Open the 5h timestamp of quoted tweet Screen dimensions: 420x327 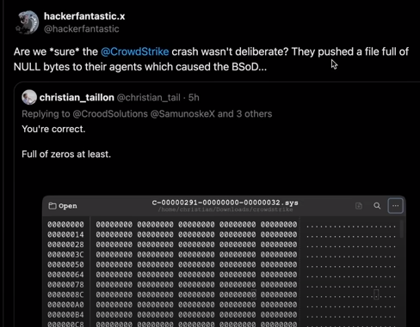tap(194, 98)
